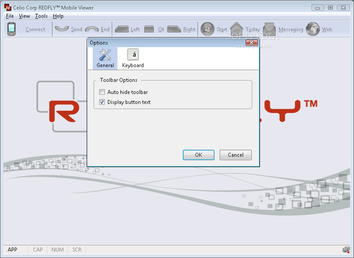Open the Help menu
The image size is (354, 258).
(58, 16)
